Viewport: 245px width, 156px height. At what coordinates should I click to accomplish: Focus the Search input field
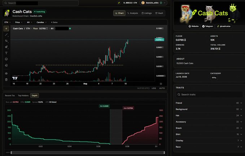click(41, 3)
